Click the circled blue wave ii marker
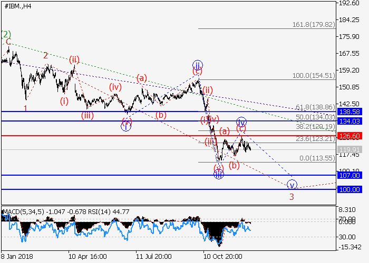This screenshot has height=263, width=369. tap(197, 66)
